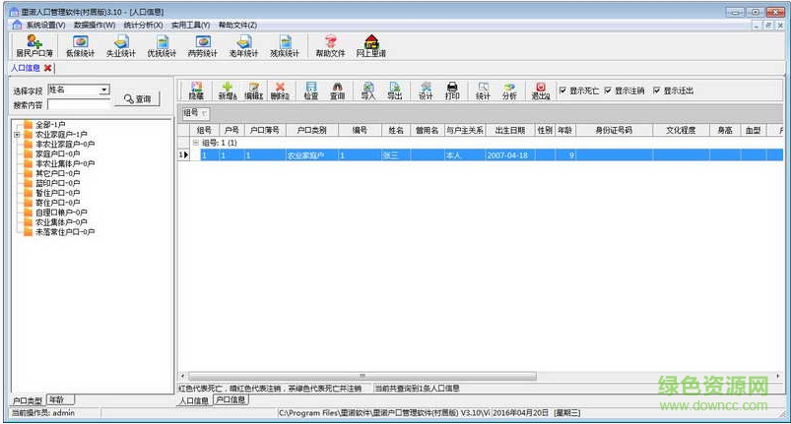The width and height of the screenshot is (791, 424).
Task: Switch to the 年龄 tab under the tree
Action: 60,399
